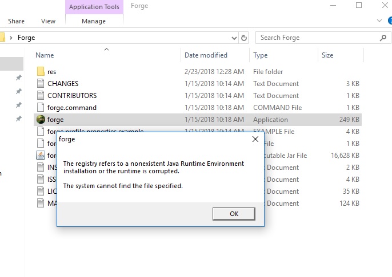Open the View ribbon tab
392x277 pixels.
(49, 21)
